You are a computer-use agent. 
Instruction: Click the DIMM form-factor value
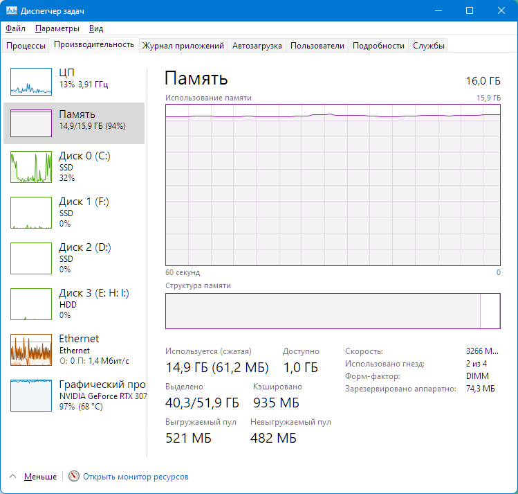pos(477,376)
